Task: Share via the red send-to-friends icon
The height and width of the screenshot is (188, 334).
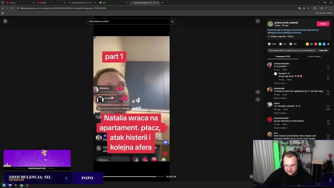Action: tap(316, 44)
